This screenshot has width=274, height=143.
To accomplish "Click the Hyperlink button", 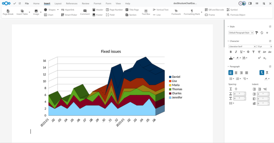I will (68, 10).
